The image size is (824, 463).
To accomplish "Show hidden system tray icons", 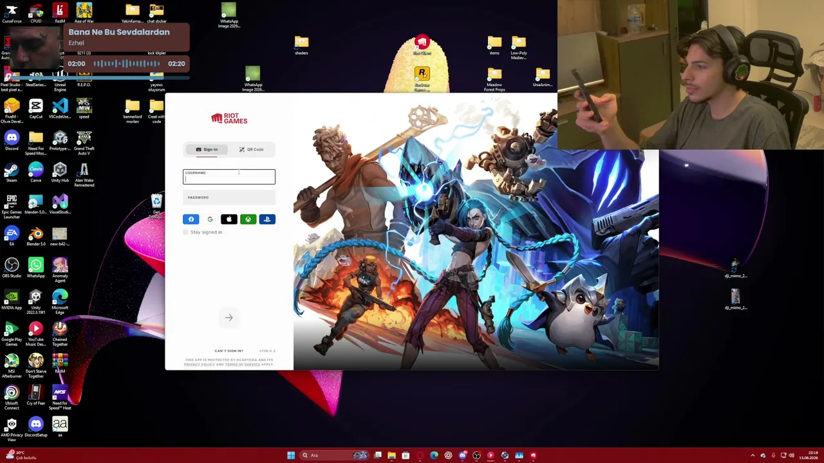I will point(753,455).
